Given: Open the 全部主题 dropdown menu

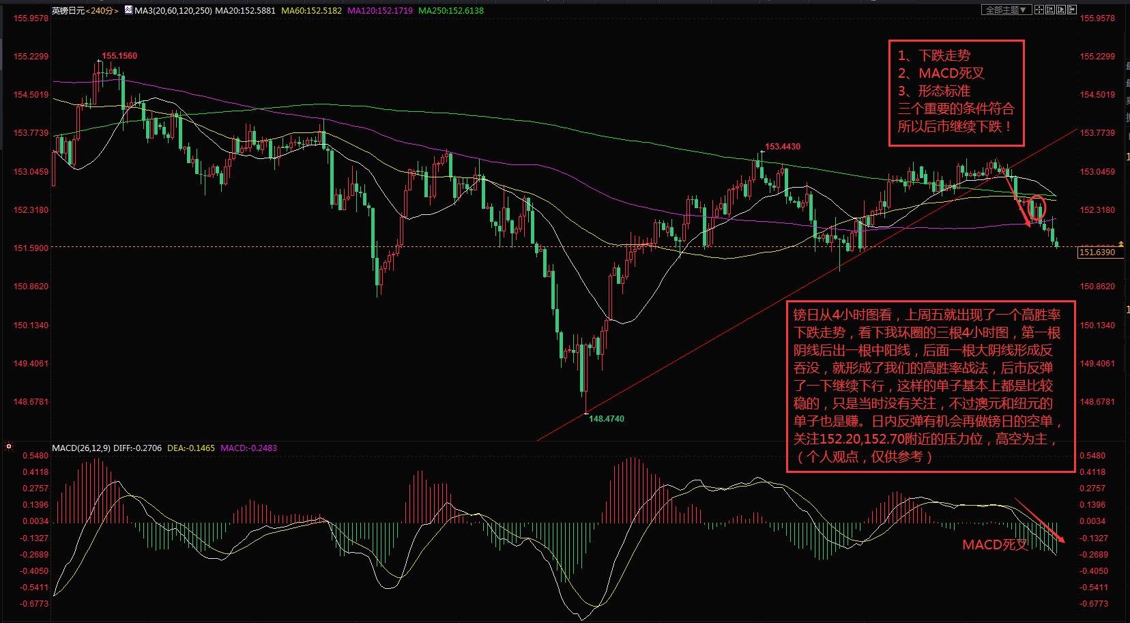Looking at the screenshot, I should pyautogui.click(x=1006, y=10).
